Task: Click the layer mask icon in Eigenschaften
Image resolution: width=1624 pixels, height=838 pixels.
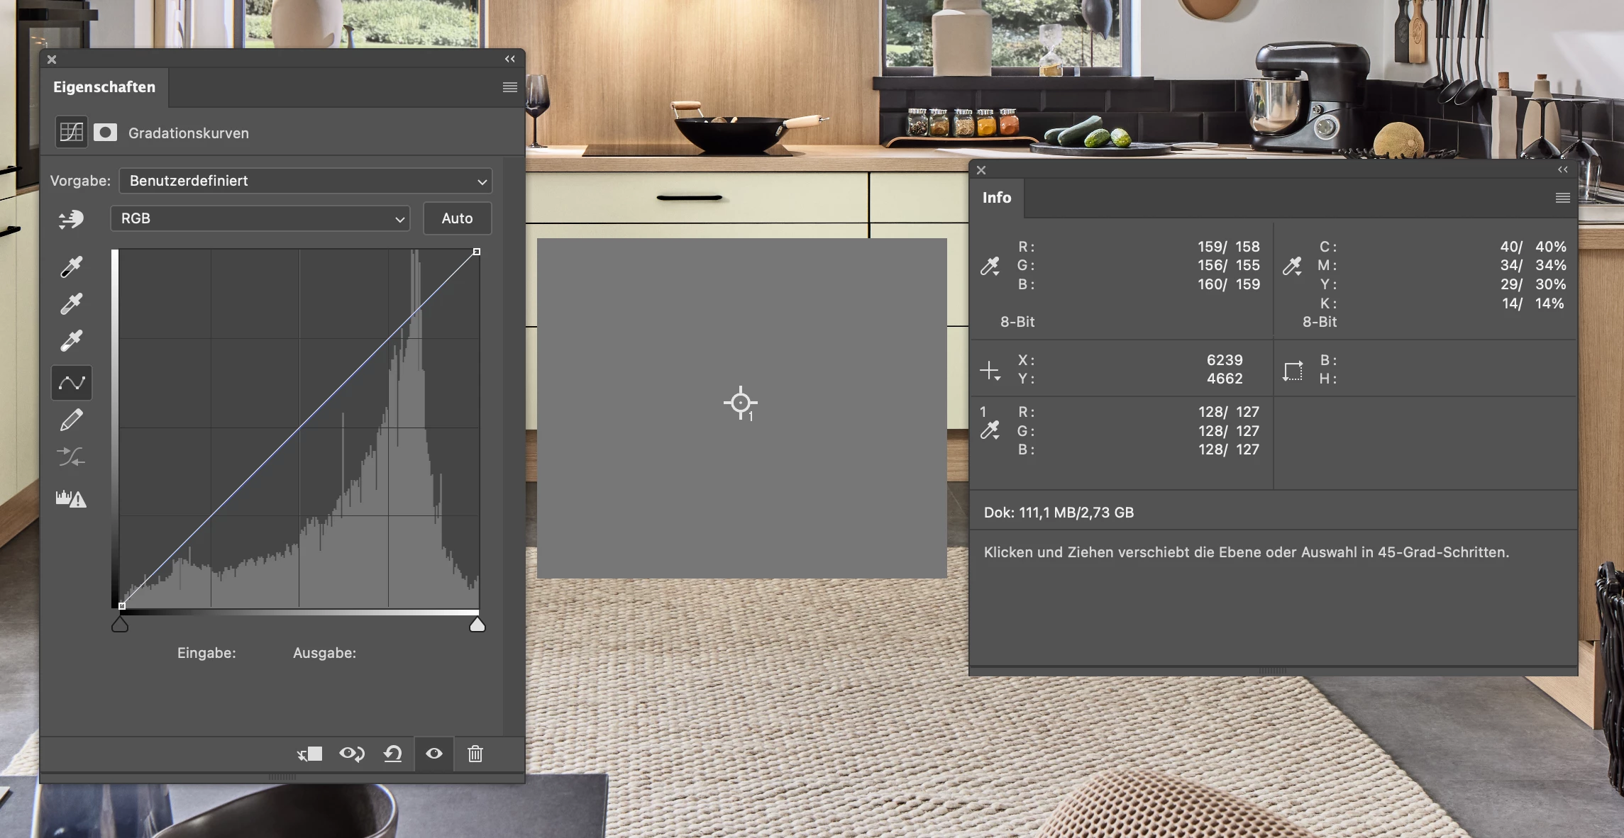Action: (x=105, y=133)
